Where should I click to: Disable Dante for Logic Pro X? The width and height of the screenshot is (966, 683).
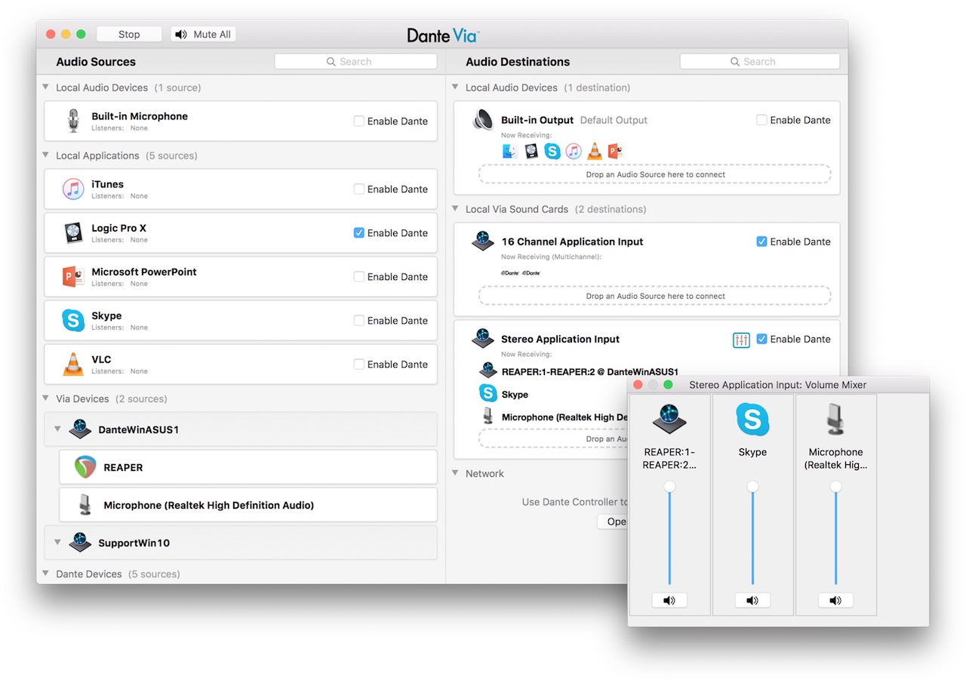[x=359, y=232]
